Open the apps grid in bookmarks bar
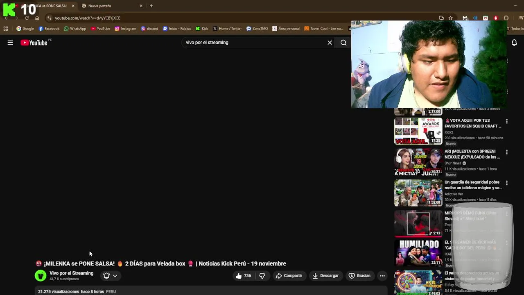The image size is (524, 295). pos(6,29)
